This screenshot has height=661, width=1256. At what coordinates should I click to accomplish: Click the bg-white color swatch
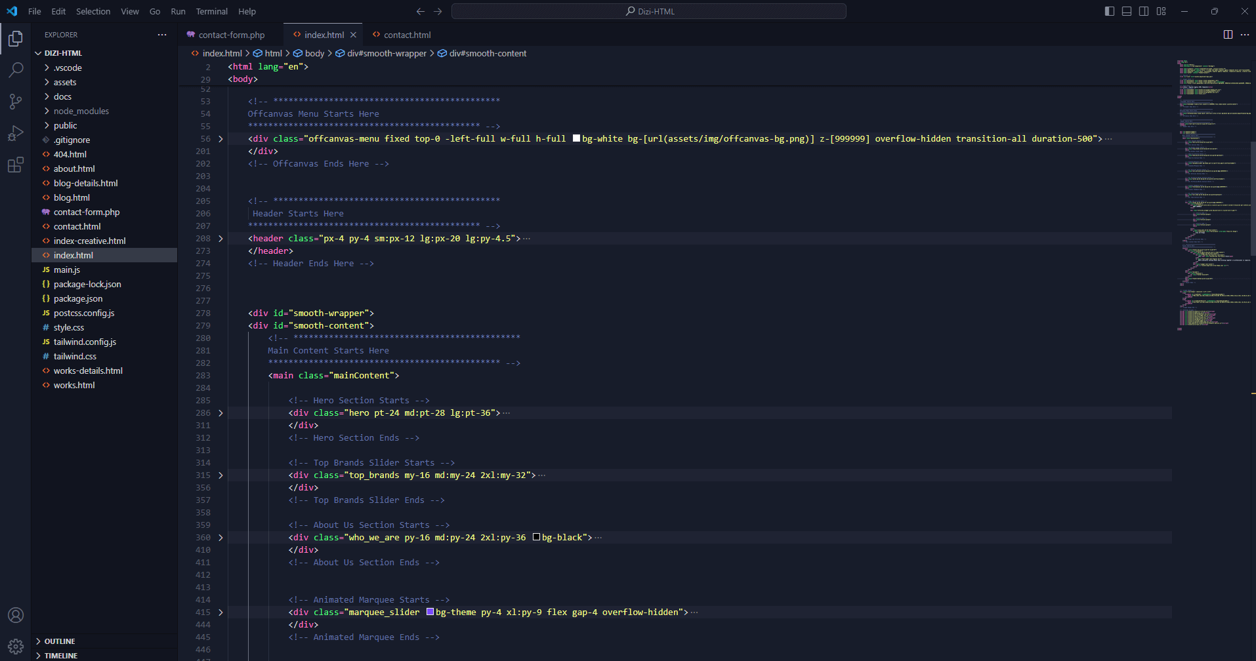point(576,138)
